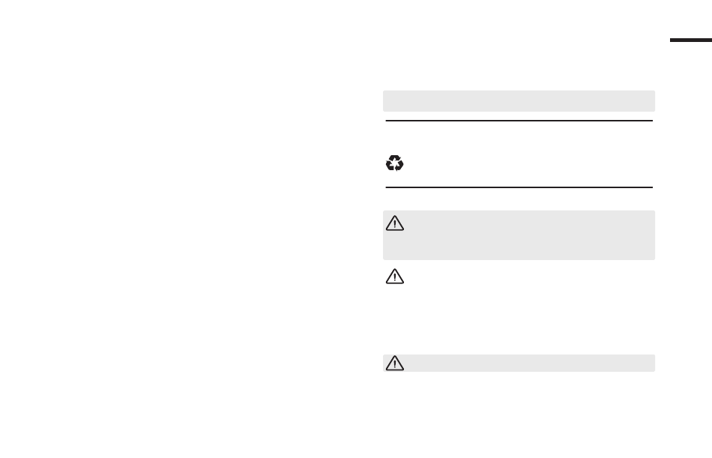712x458 pixels.
Task: Click the middle of the large gray warning box
Action: [519, 235]
